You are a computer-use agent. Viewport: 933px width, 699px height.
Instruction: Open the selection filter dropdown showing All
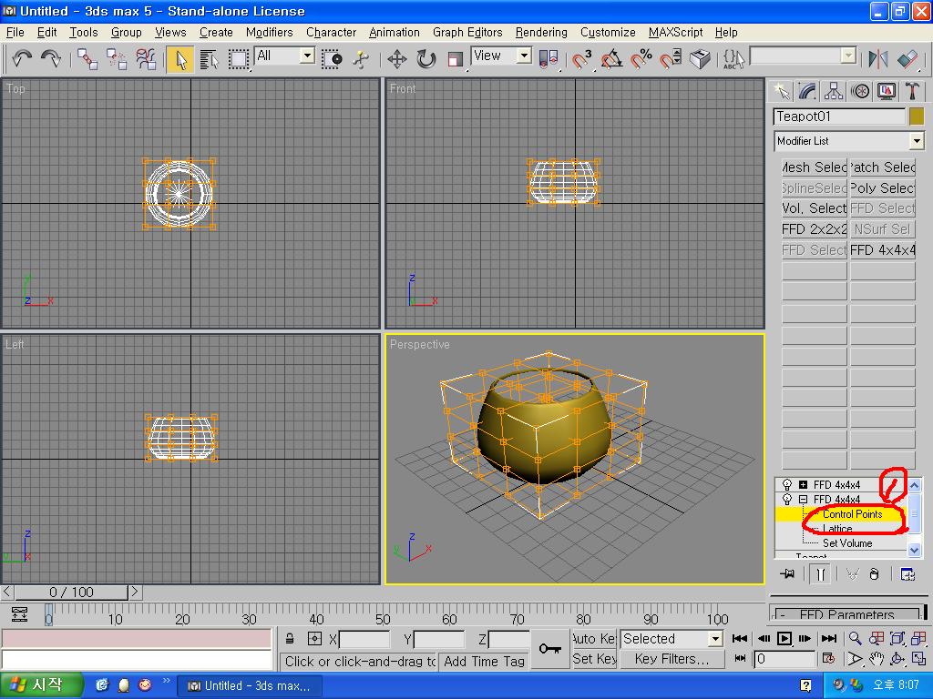[307, 56]
